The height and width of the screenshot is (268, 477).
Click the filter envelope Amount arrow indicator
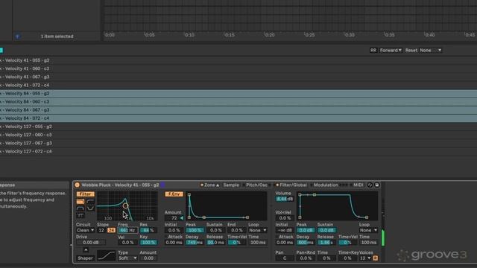coord(182,218)
